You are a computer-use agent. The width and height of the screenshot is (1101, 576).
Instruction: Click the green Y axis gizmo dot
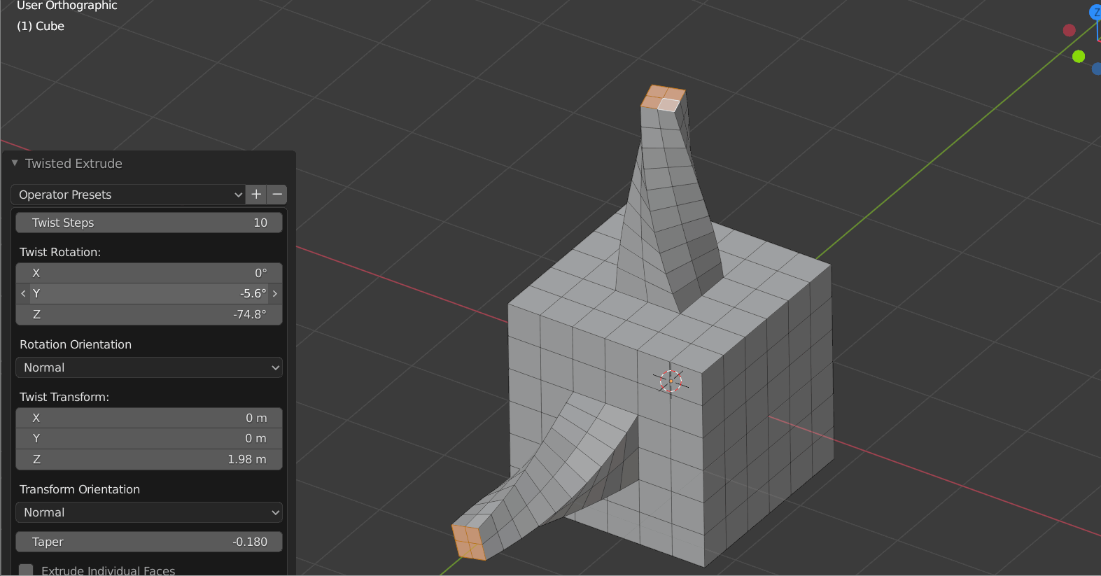1079,56
